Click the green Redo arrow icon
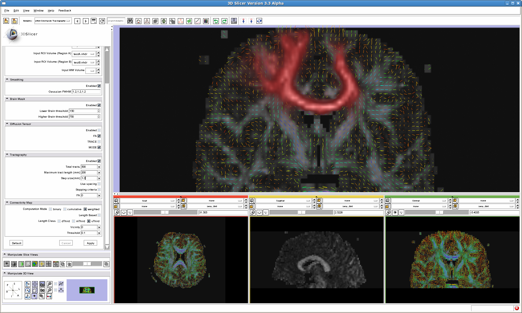The width and height of the screenshot is (522, 313). (x=224, y=21)
